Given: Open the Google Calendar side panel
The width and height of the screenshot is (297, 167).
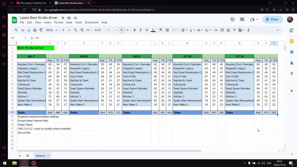Looking at the screenshot, I should pos(291,31).
